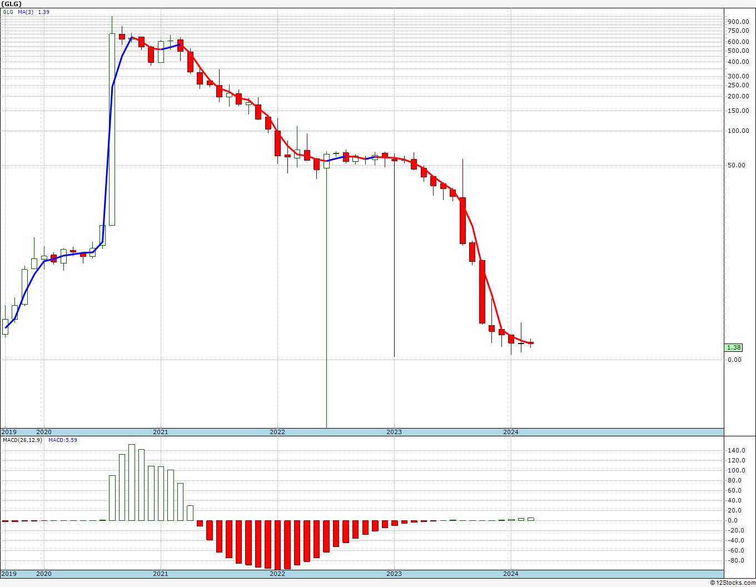Screen dimensions: 756x587
Task: Click 2023 on the MACD time axis
Action: point(394,573)
